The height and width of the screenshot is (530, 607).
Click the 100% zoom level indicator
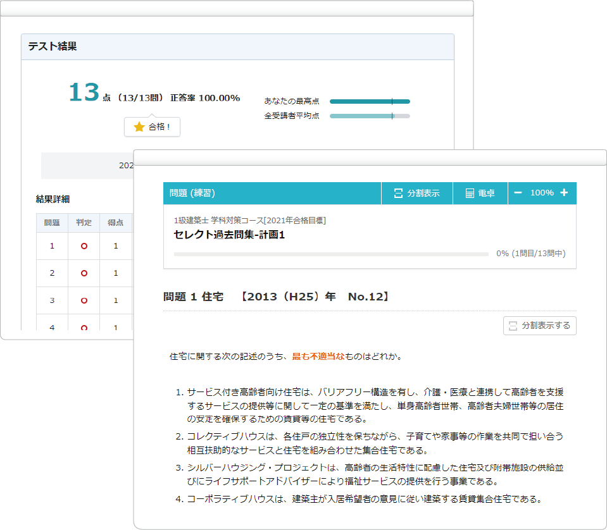point(542,193)
